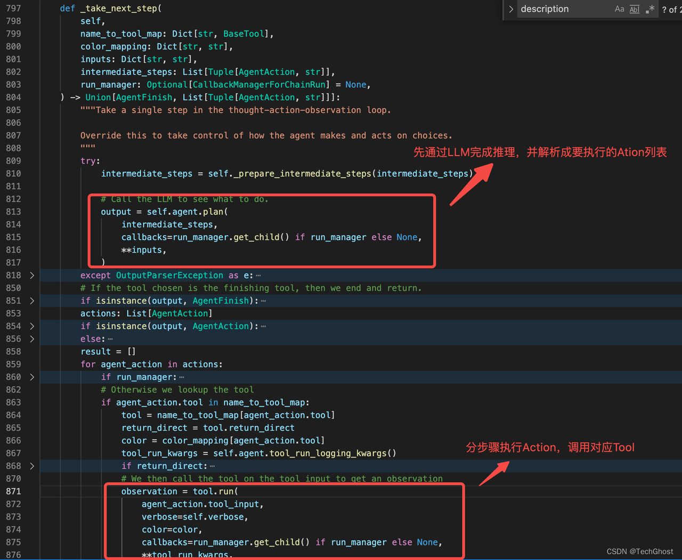Click the folded ellipsis after "isinstance(output, AgentAction):"
682x560 pixels.
pyautogui.click(x=264, y=326)
